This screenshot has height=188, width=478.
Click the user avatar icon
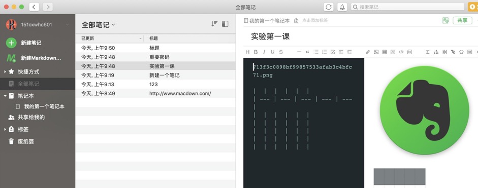pyautogui.click(x=11, y=25)
